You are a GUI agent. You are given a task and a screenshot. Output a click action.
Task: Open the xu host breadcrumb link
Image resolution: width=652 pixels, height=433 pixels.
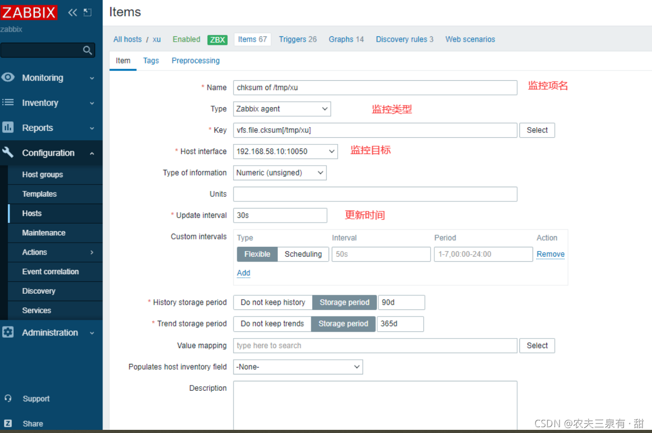pyautogui.click(x=156, y=40)
